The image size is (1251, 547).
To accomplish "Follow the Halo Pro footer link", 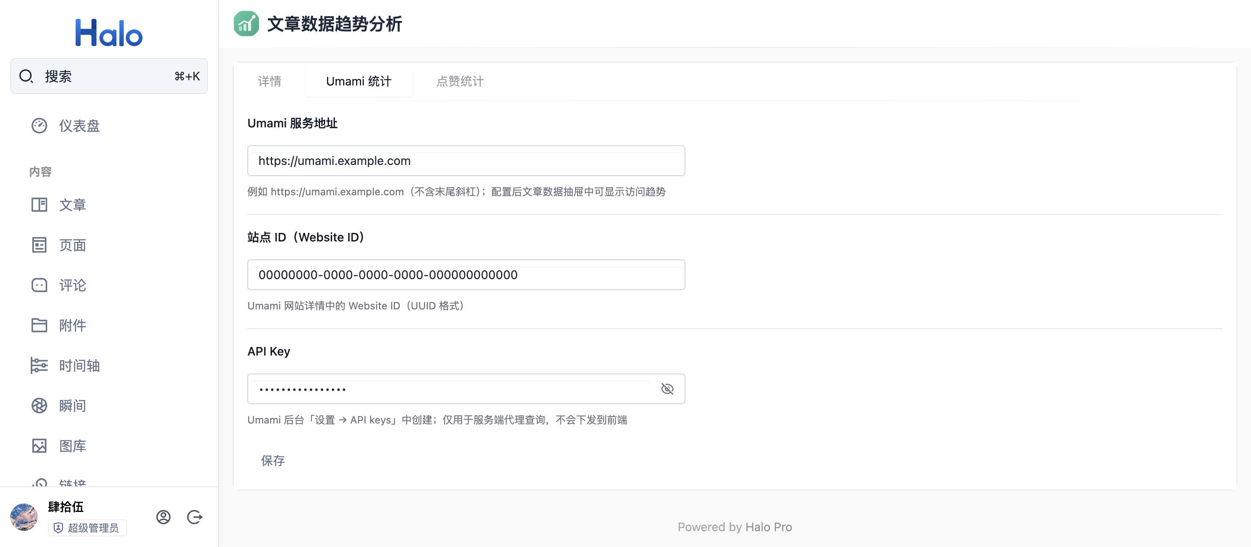I will coord(768,526).
